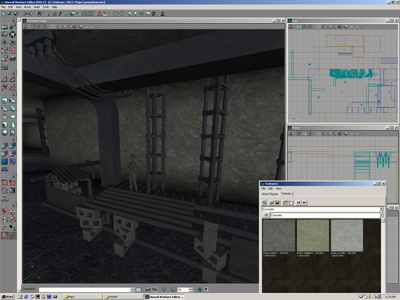400x300 pixels.
Task: Switch to the Actor Classes tab
Action: (x=270, y=194)
